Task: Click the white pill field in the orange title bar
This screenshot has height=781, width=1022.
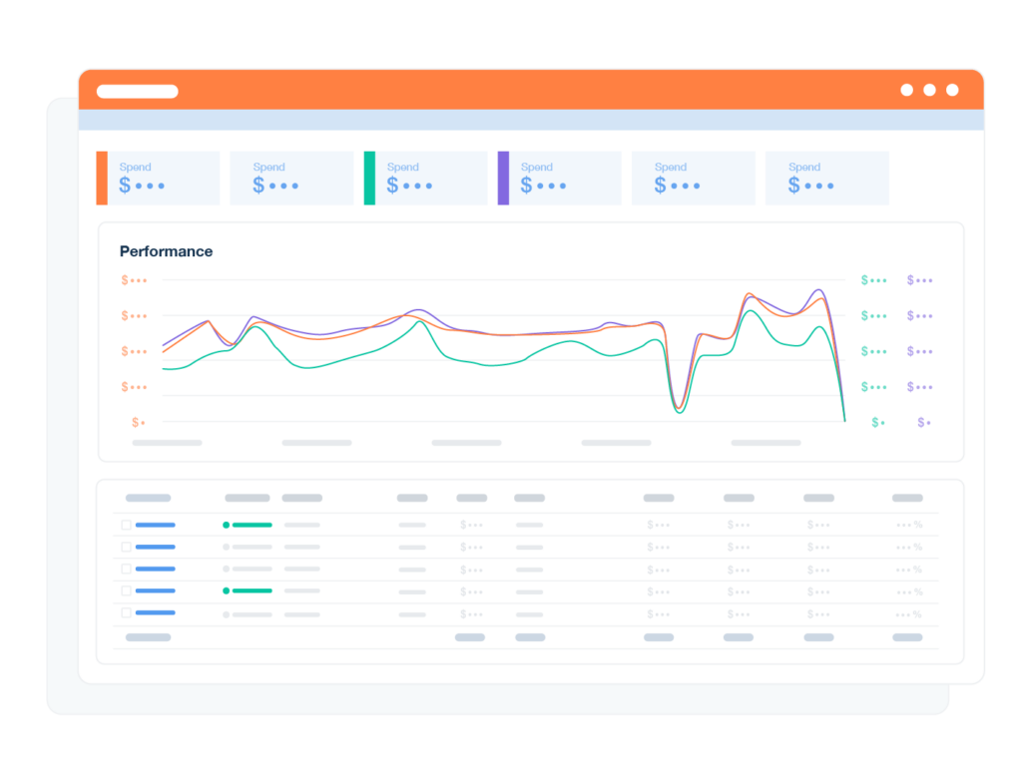Action: [x=137, y=92]
